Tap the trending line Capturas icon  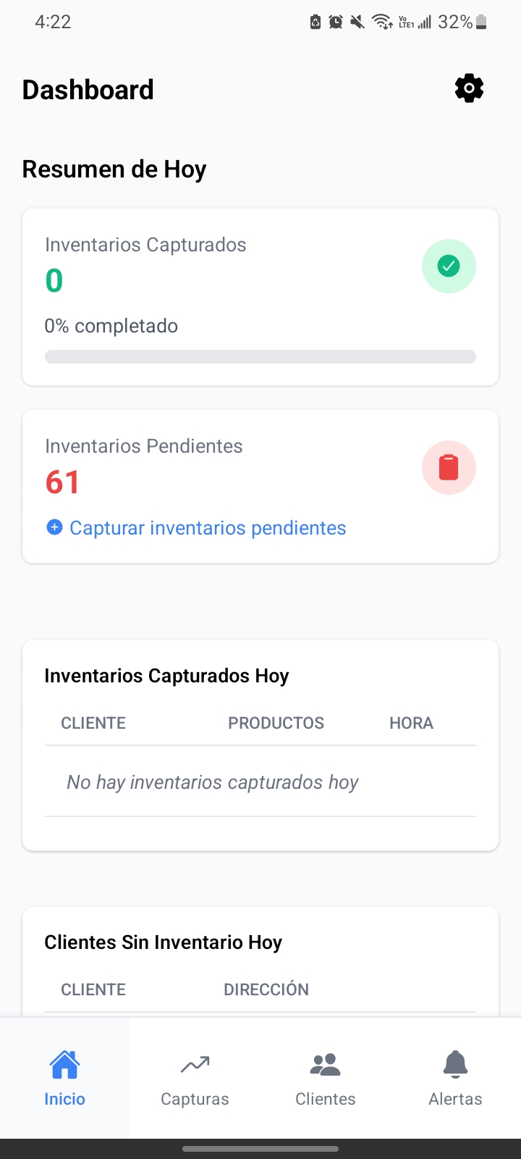[195, 1064]
